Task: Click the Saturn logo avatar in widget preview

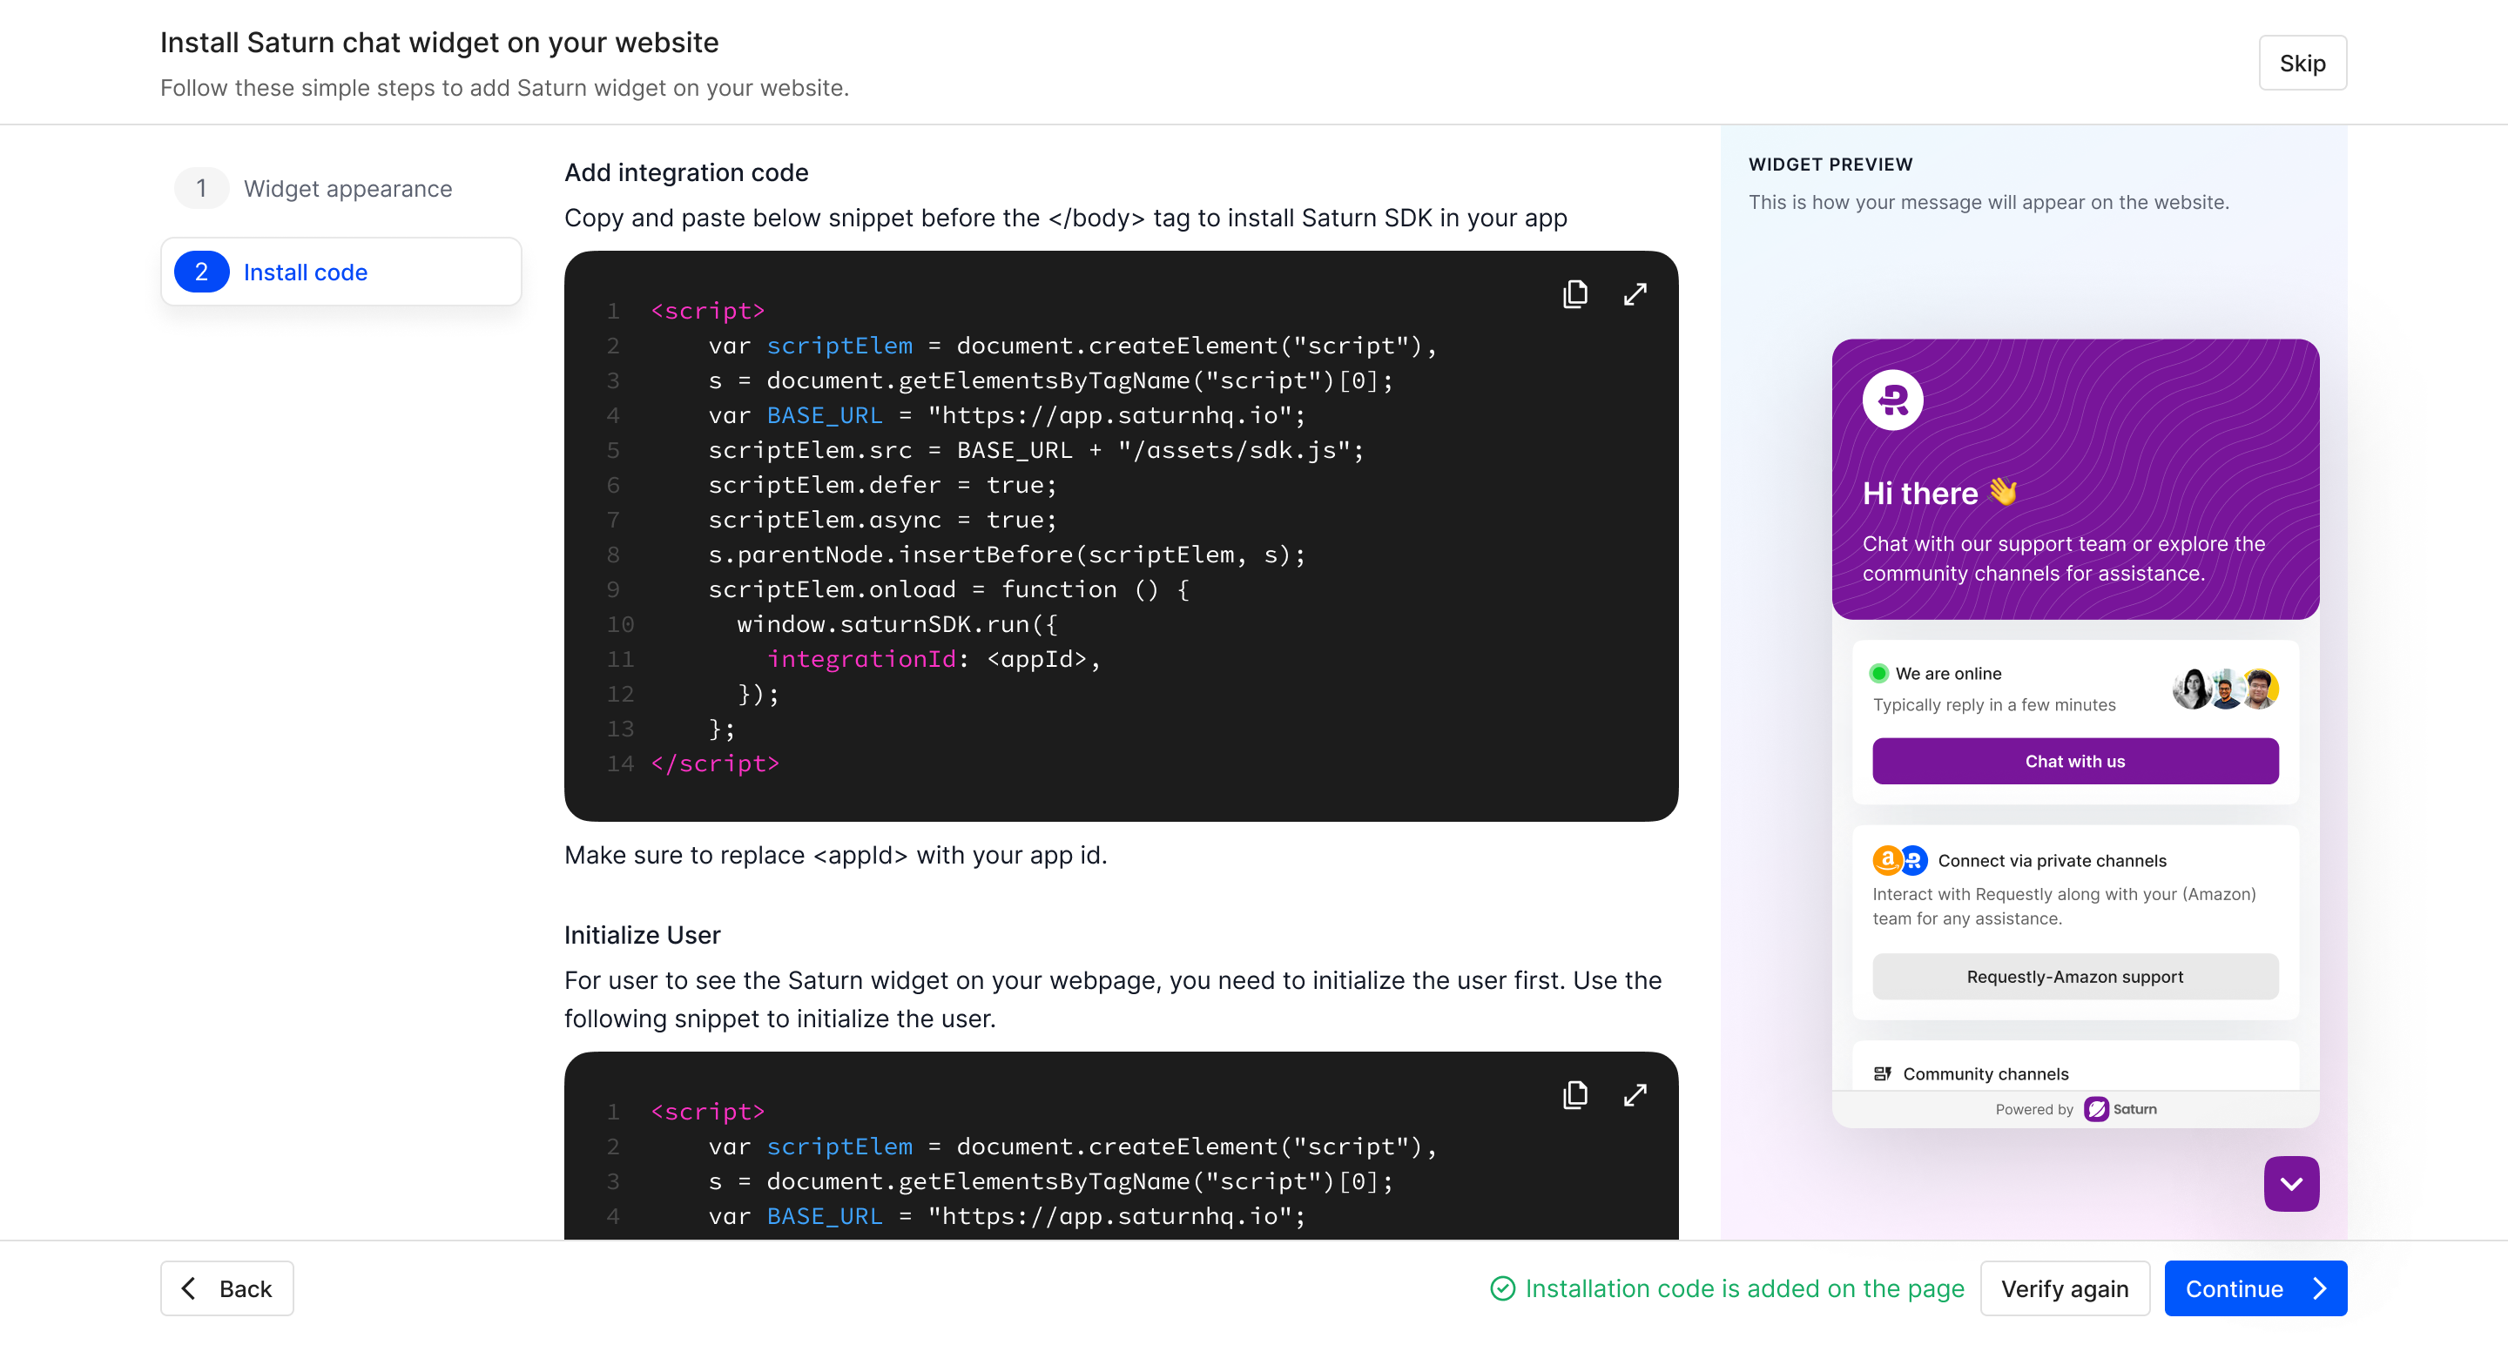Action: tap(1892, 400)
